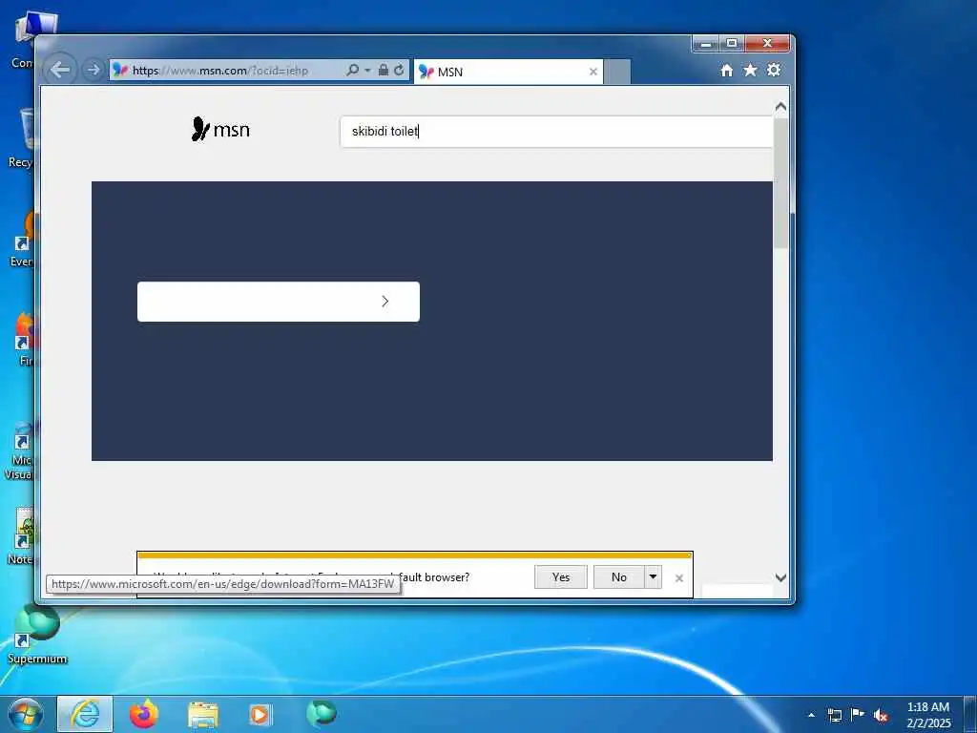Viewport: 977px width, 733px height.
Task: Open a new blank tab
Action: [x=617, y=72]
